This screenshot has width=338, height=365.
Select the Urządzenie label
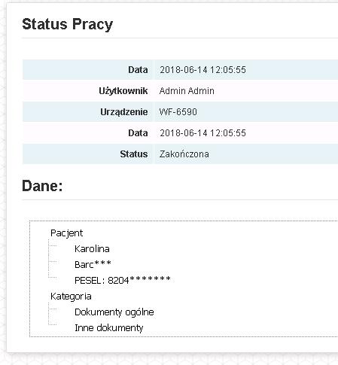[124, 112]
